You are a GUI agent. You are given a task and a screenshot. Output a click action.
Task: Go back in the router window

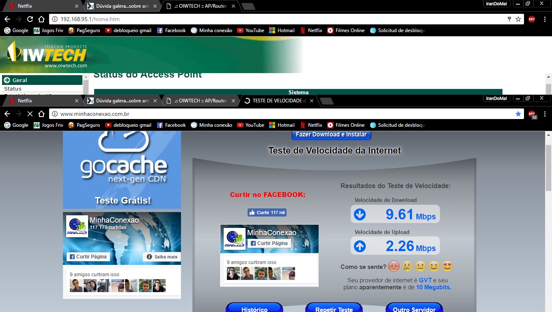7,19
